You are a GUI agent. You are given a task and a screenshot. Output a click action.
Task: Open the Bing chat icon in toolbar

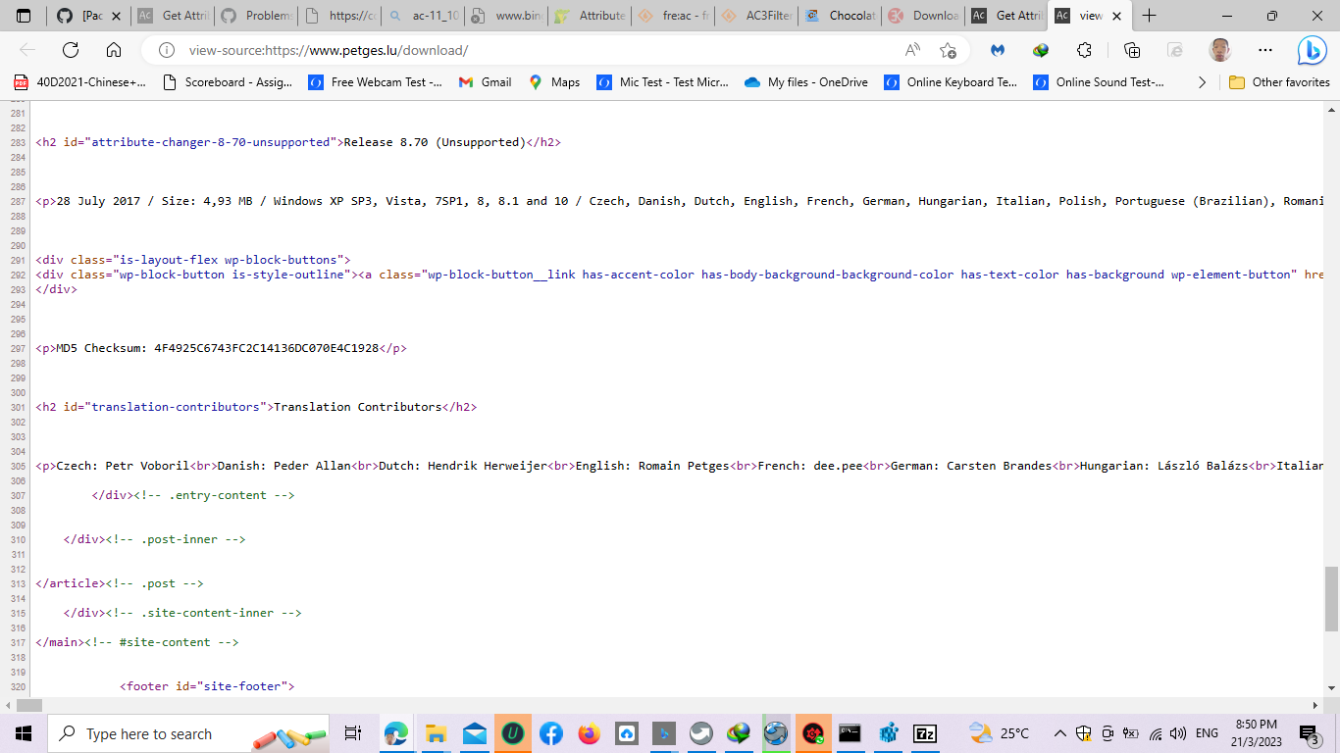(1312, 50)
